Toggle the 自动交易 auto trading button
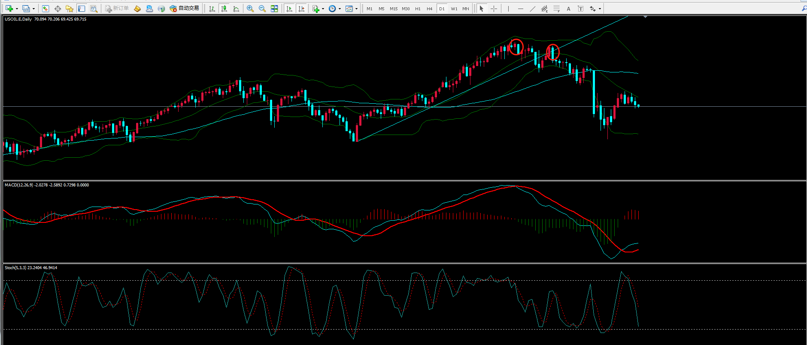The image size is (807, 345). tap(185, 9)
